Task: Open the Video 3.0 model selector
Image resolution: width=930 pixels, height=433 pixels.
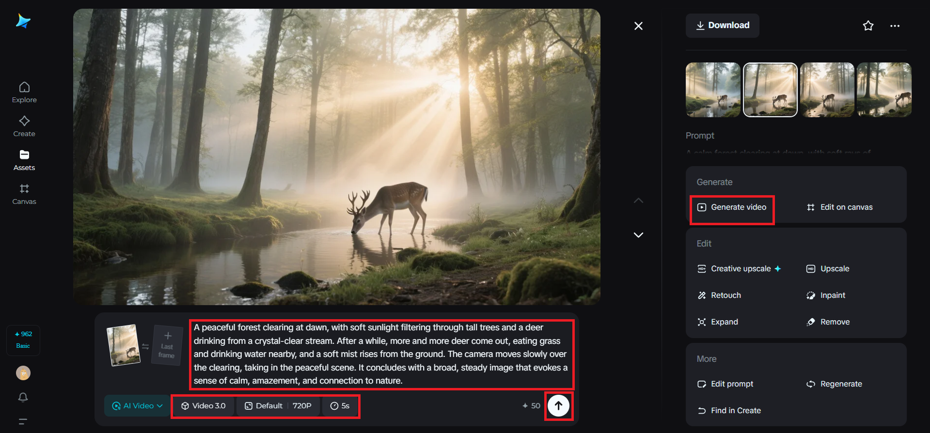Action: coord(204,406)
